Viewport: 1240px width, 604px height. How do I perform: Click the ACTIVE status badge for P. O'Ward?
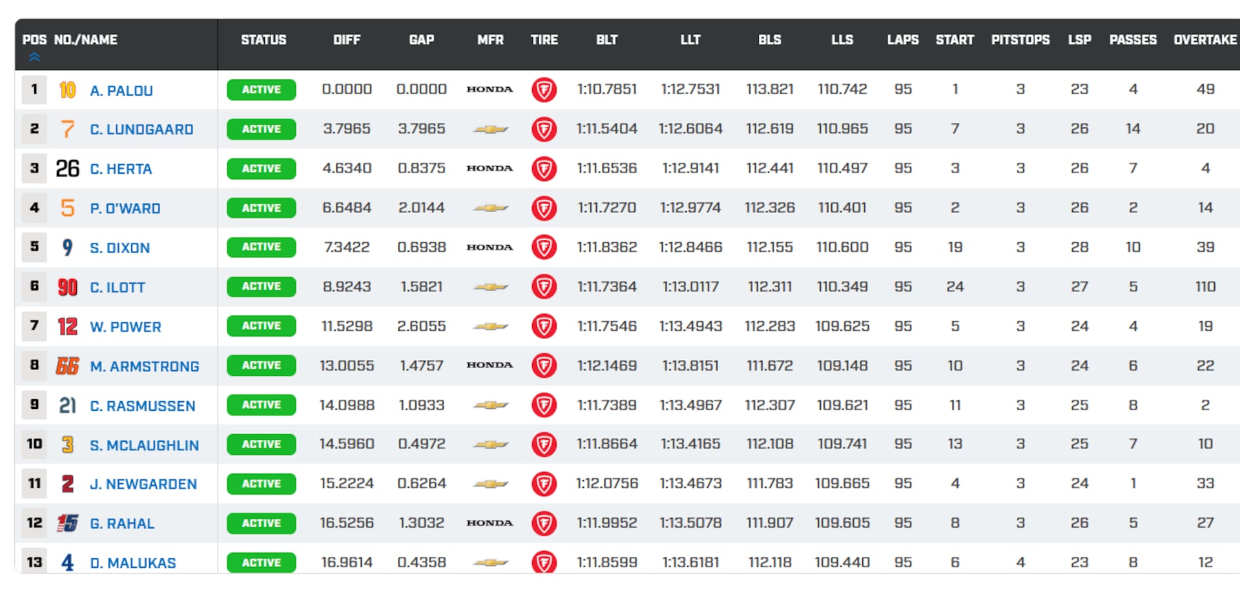coord(262,208)
